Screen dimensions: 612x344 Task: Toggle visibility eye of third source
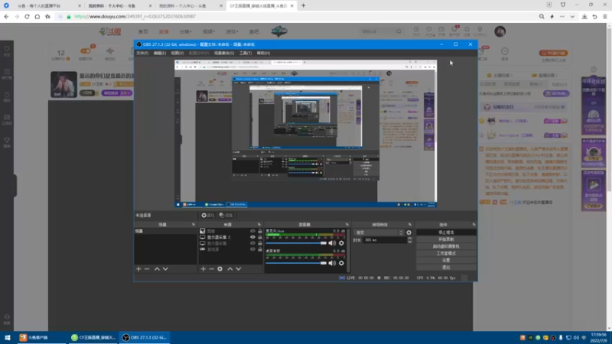(x=252, y=243)
